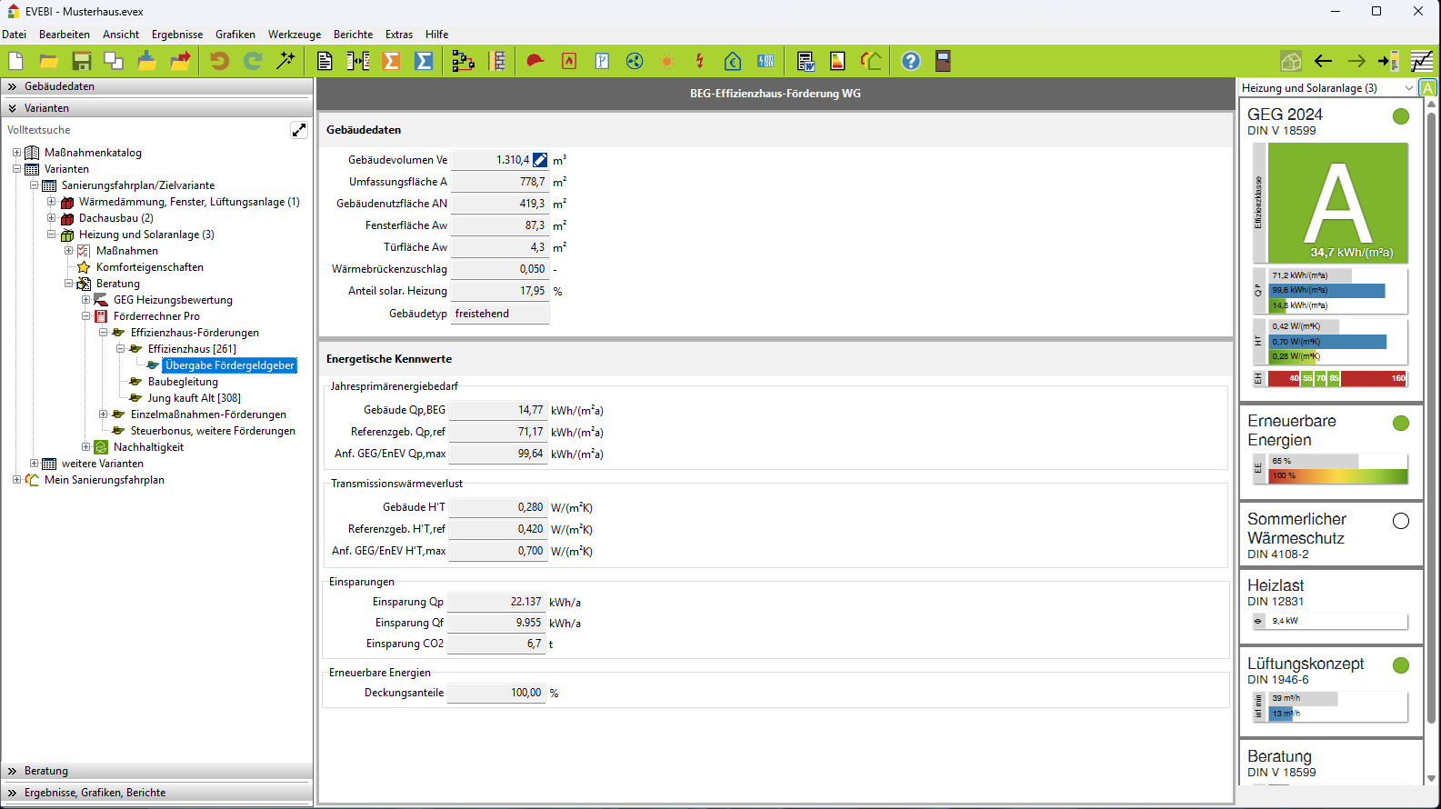This screenshot has width=1441, height=809.
Task: Click the save floppy disk icon
Action: coord(82,61)
